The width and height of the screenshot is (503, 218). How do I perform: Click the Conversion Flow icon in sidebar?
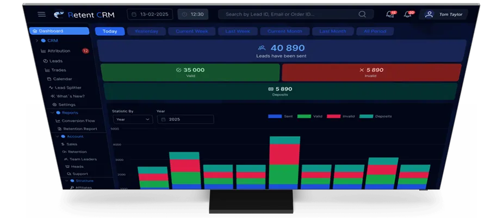(58, 121)
